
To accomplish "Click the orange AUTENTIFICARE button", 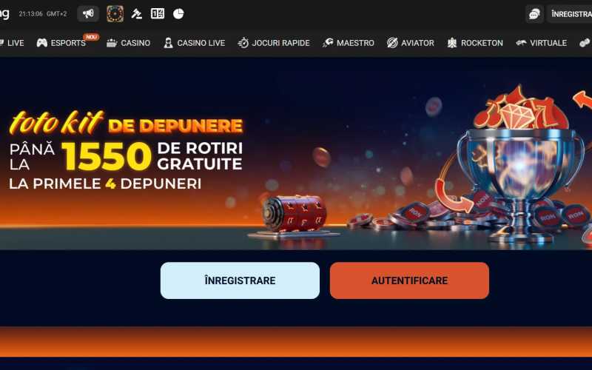I will 409,280.
